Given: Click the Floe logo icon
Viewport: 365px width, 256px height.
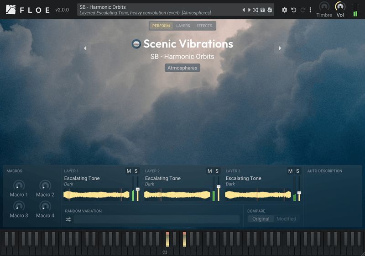Looking at the screenshot, I should click(10, 10).
